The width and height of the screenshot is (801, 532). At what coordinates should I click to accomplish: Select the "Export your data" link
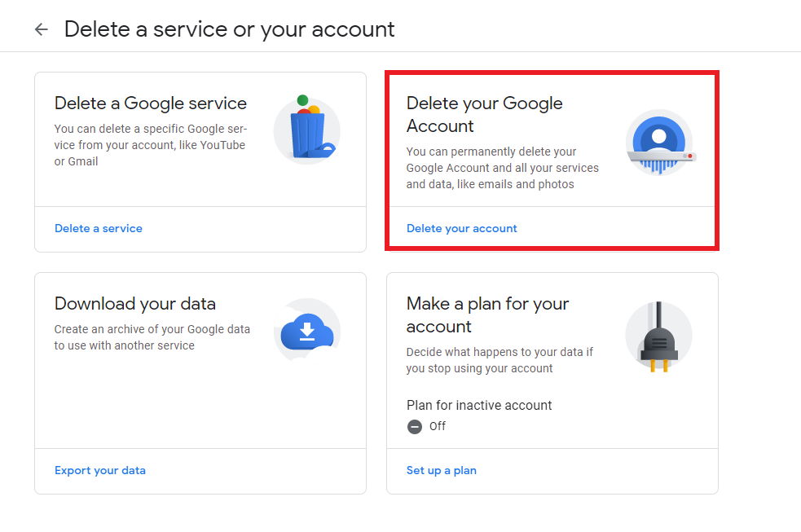pos(100,470)
